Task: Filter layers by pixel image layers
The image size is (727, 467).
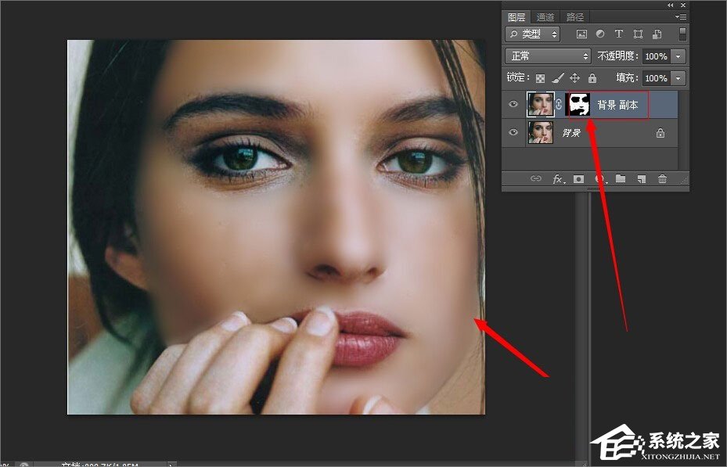Action: (x=581, y=34)
